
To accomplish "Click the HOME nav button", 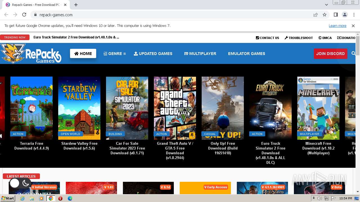I will click(x=83, y=54).
